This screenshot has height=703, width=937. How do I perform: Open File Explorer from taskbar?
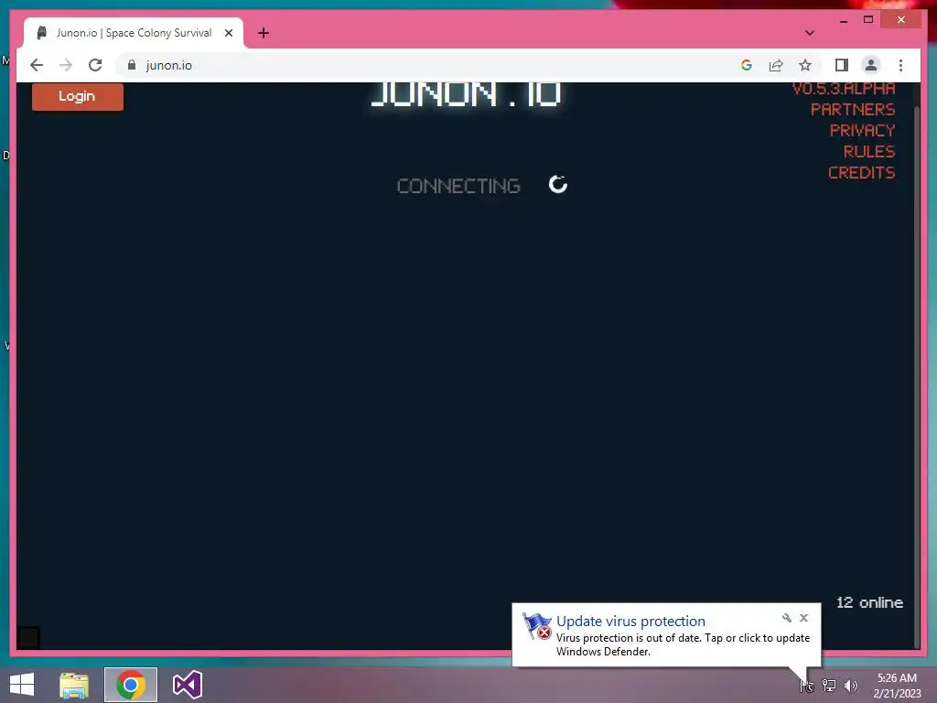click(74, 685)
